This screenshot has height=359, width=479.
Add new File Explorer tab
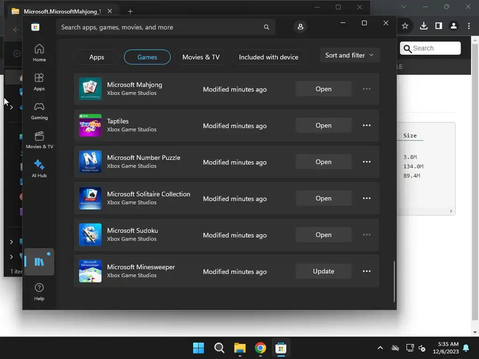[130, 11]
